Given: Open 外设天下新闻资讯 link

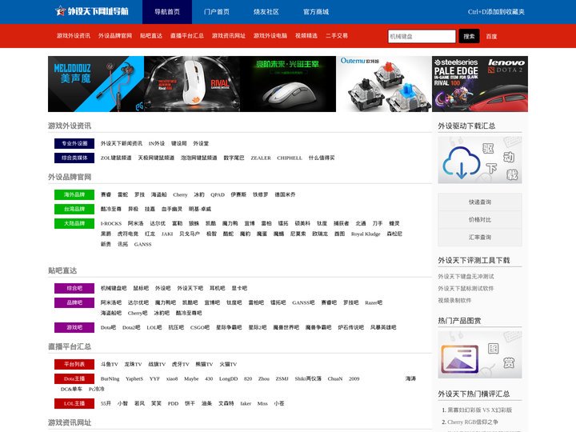Looking at the screenshot, I should click(122, 143).
